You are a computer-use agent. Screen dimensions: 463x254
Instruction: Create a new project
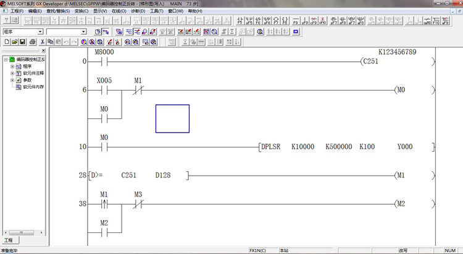7,42
